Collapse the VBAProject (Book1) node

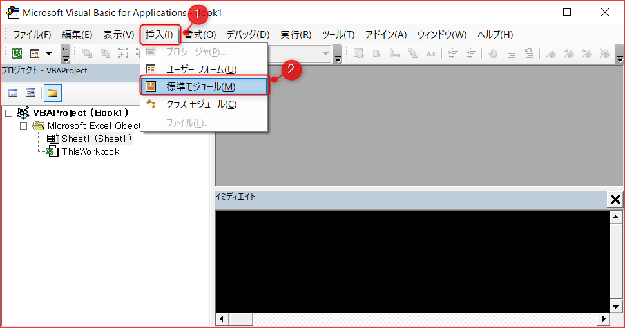tap(8, 113)
